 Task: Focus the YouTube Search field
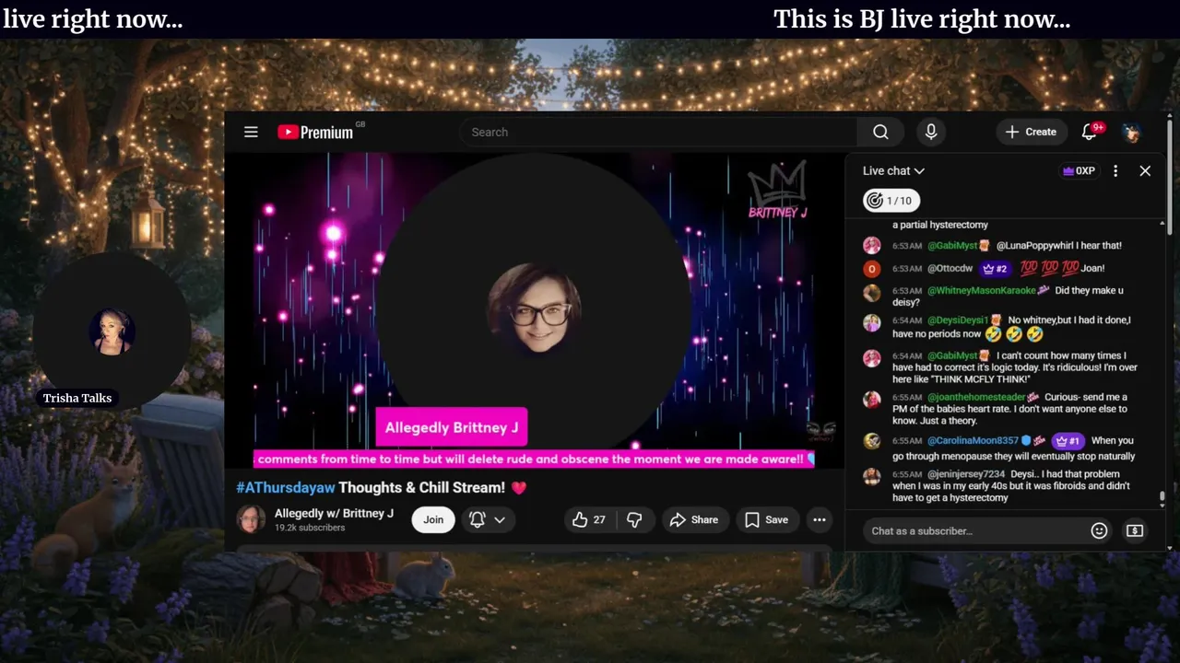659,132
